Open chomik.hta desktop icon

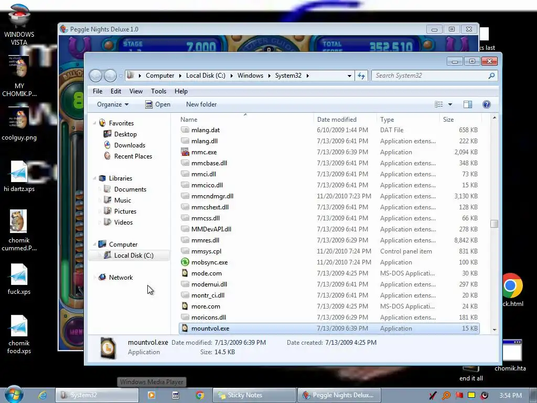point(510,356)
